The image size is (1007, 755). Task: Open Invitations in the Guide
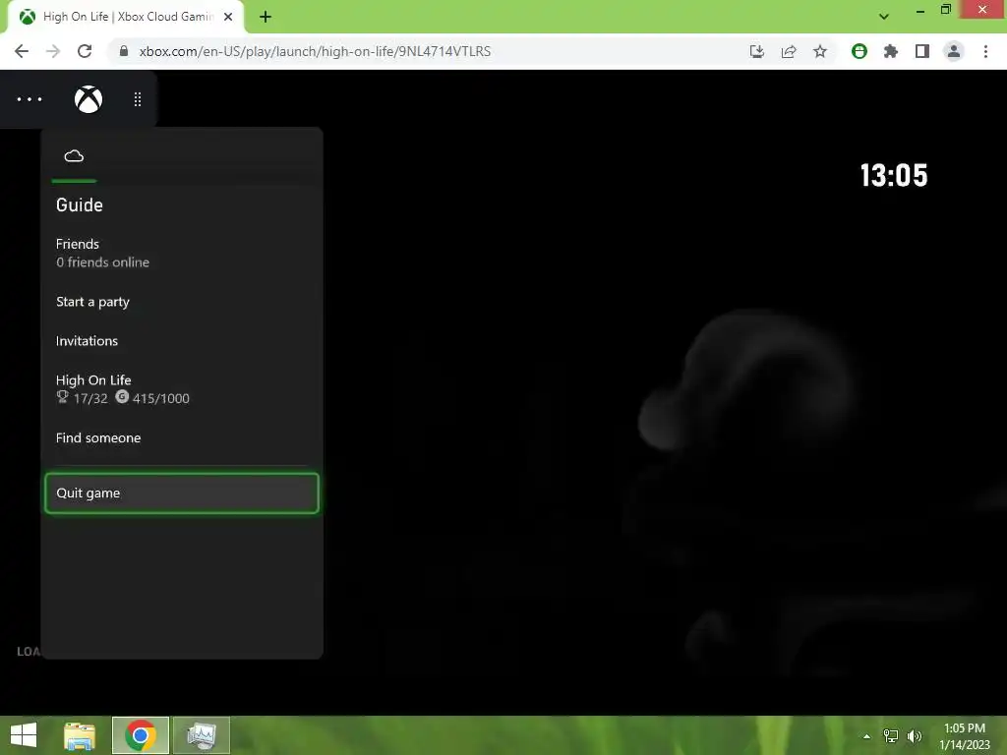pyautogui.click(x=182, y=341)
